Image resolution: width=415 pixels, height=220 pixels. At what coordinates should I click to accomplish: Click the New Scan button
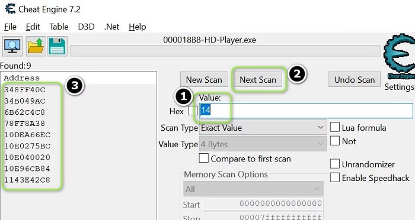click(x=204, y=79)
